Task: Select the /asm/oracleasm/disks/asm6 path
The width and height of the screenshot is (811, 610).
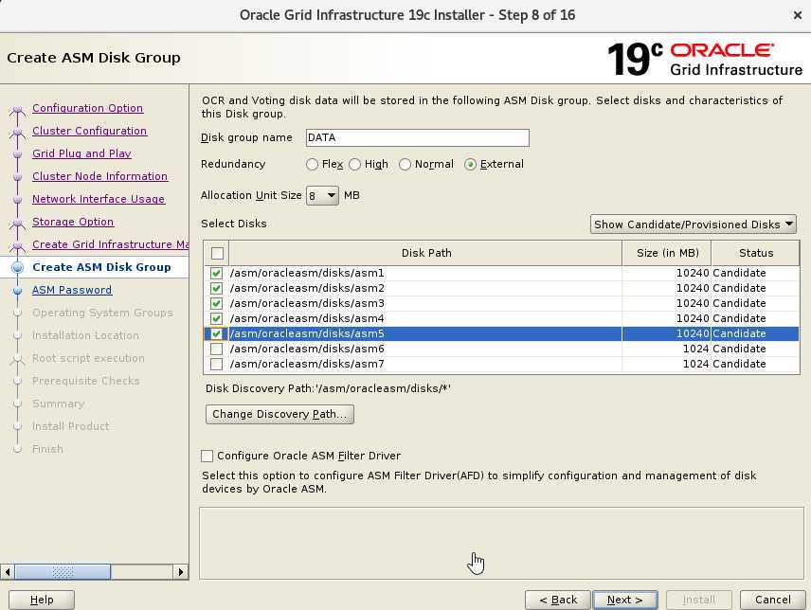Action: coord(307,349)
